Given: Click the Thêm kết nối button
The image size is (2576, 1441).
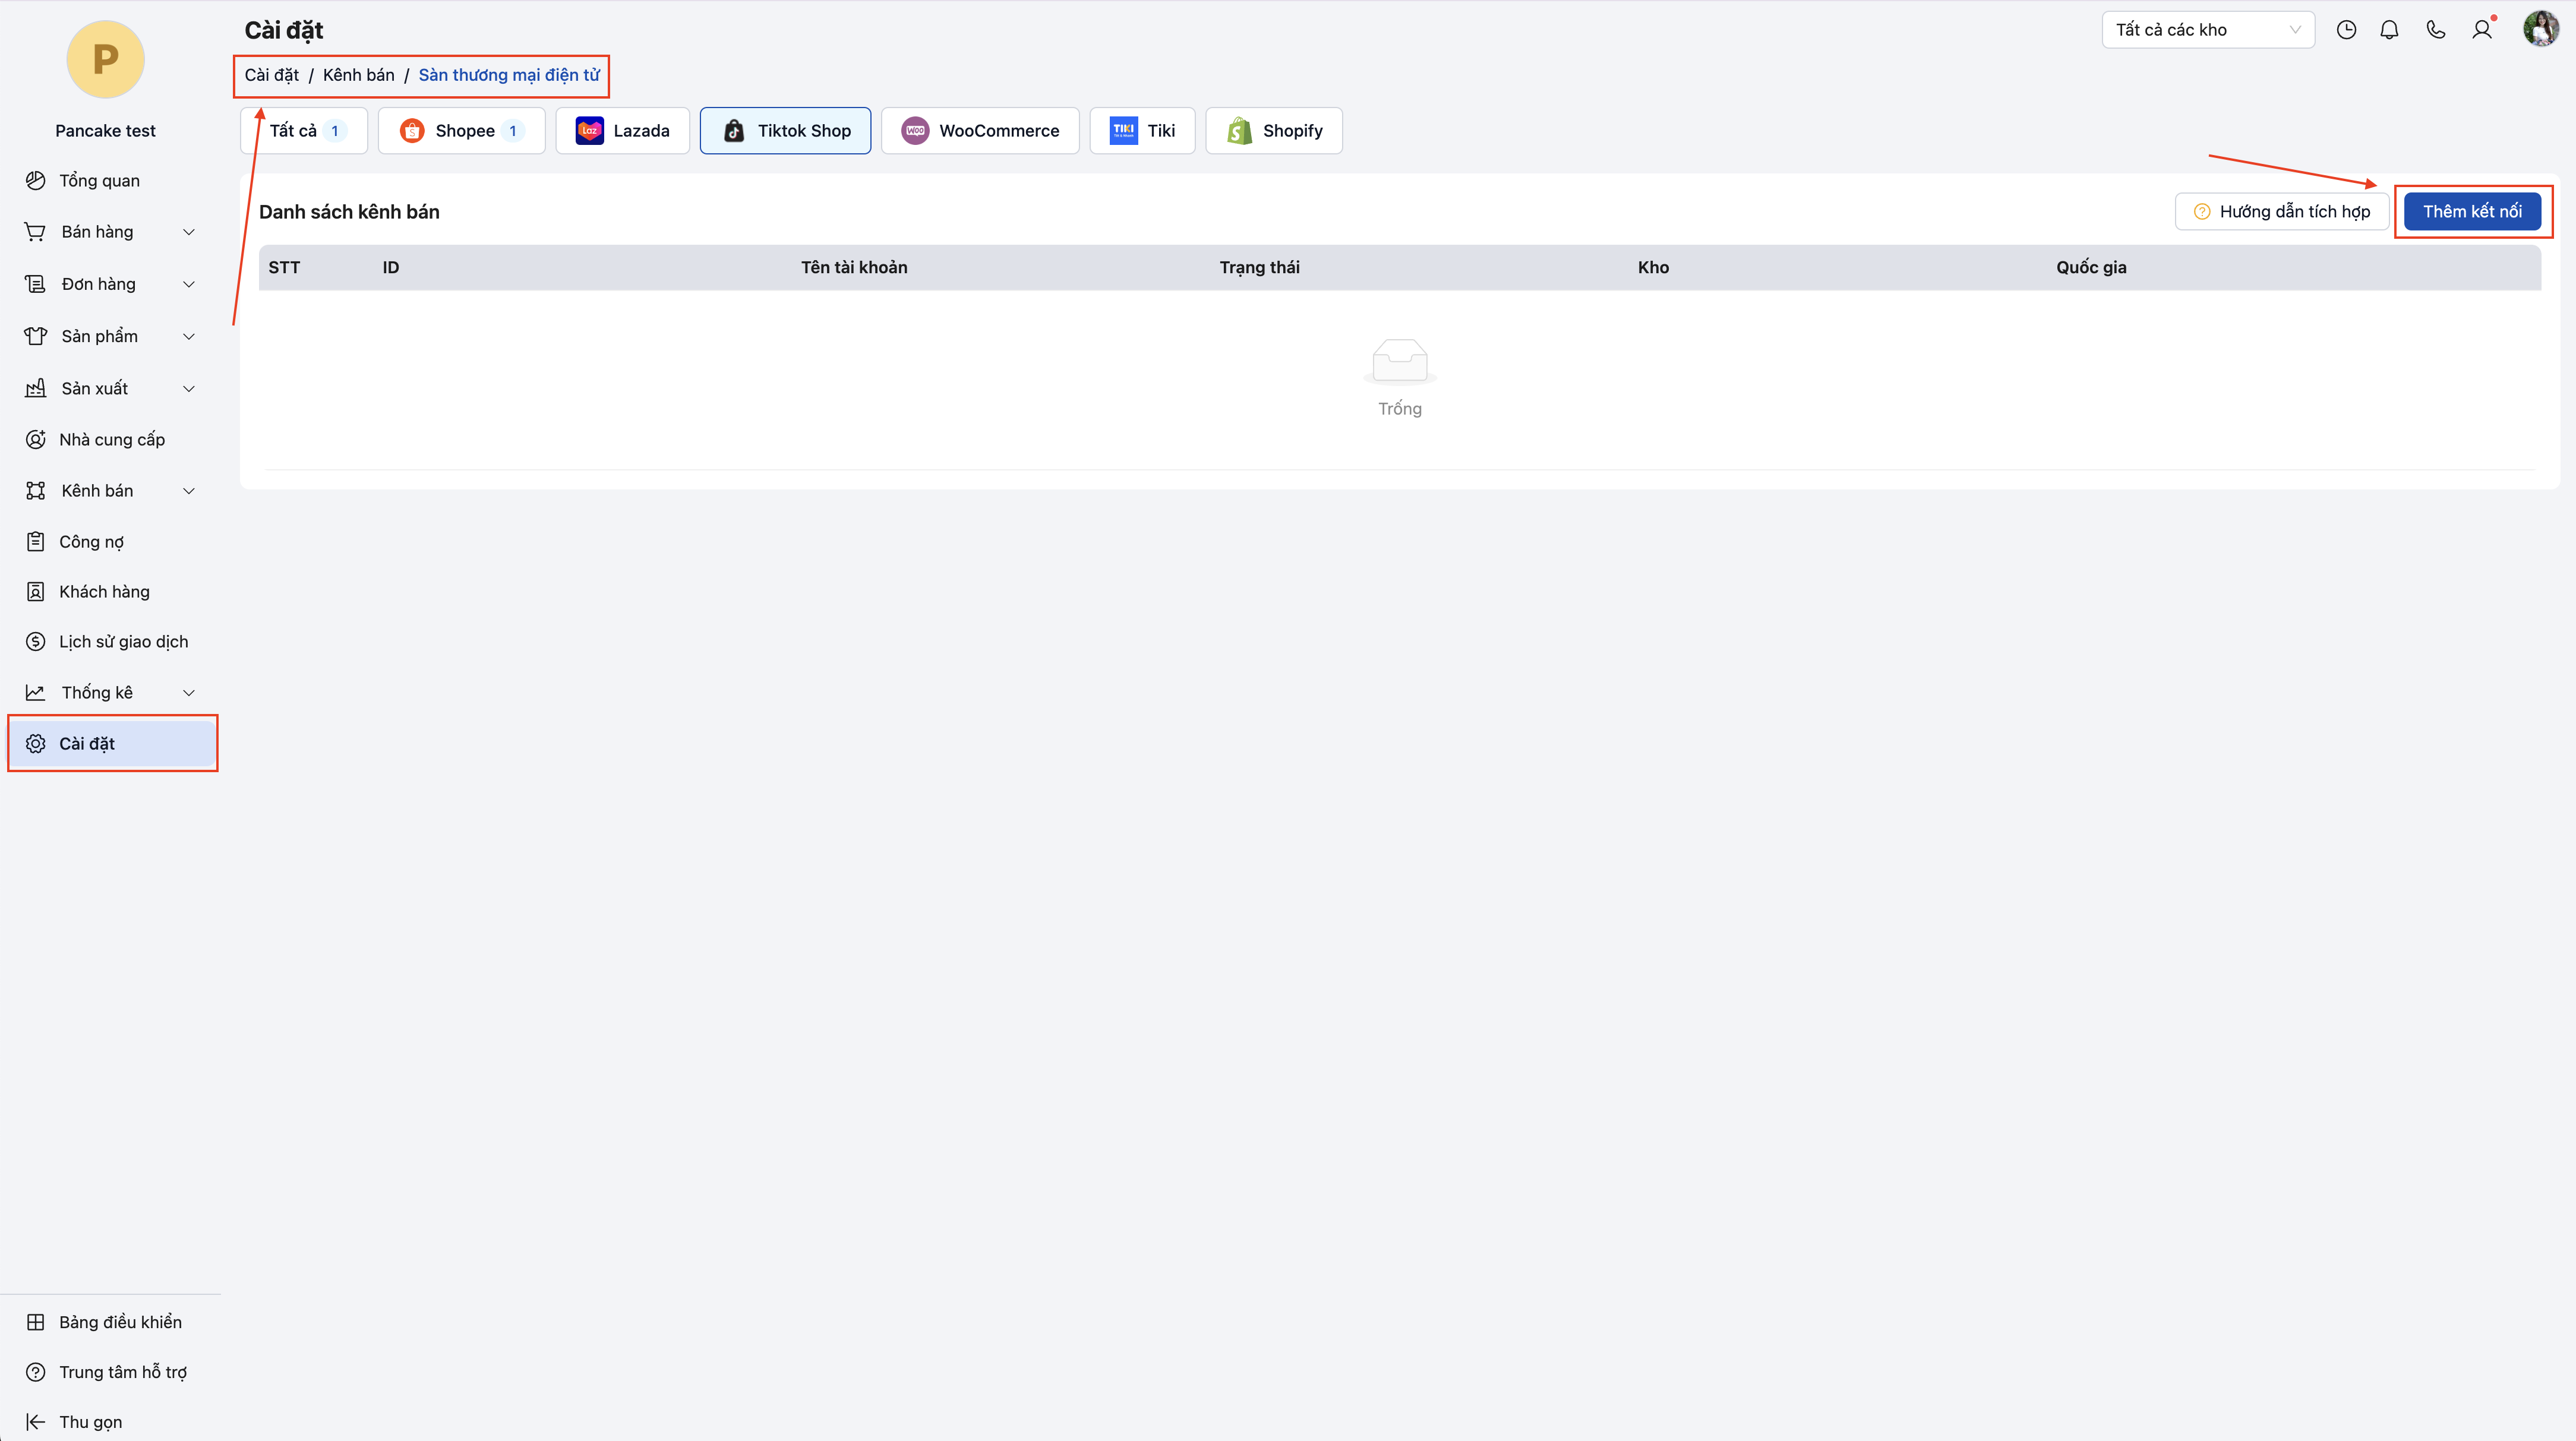Looking at the screenshot, I should point(2471,211).
